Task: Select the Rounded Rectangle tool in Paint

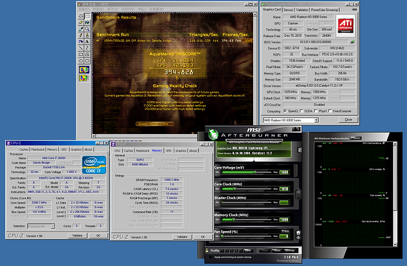Action: 87,61
